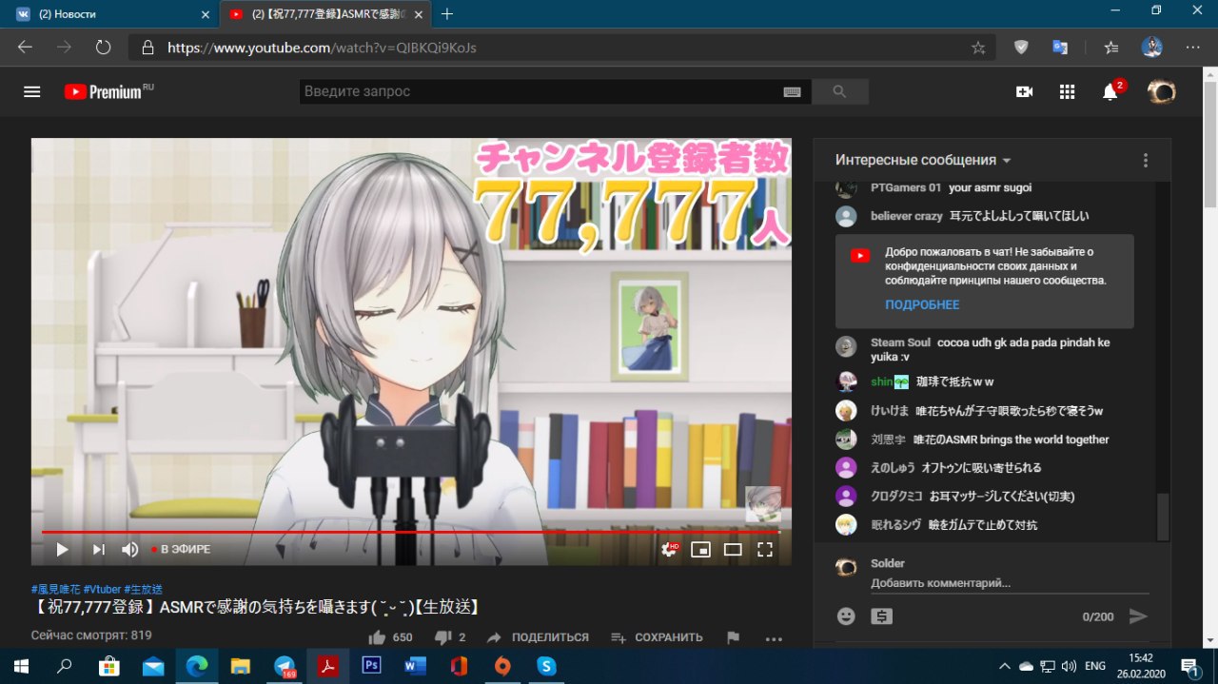Click the search magnifier button
Viewport: 1218px width, 684px height.
(x=839, y=91)
